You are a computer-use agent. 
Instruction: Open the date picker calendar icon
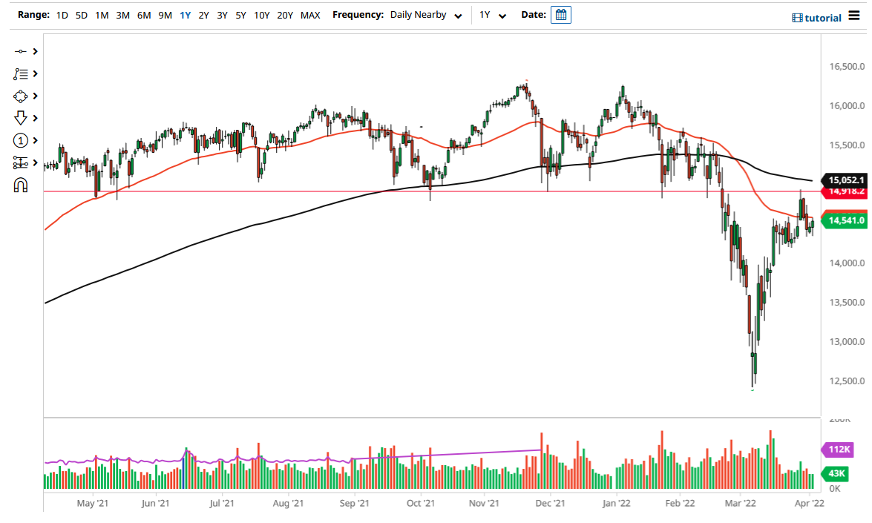coord(560,14)
